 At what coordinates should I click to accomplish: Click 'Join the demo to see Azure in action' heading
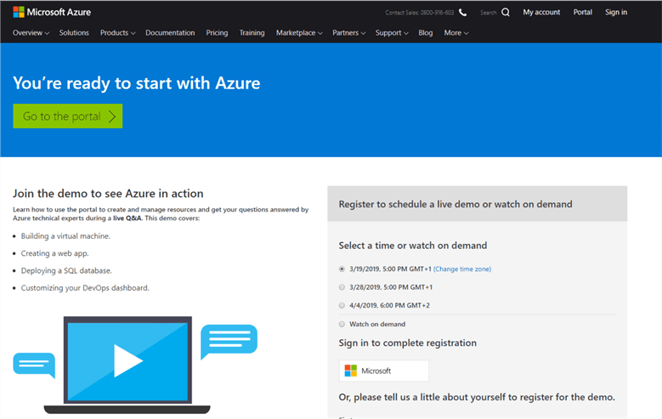[x=108, y=194]
